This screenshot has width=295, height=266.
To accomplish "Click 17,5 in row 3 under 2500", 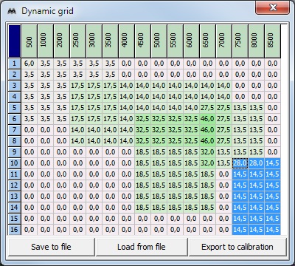I will point(78,86).
